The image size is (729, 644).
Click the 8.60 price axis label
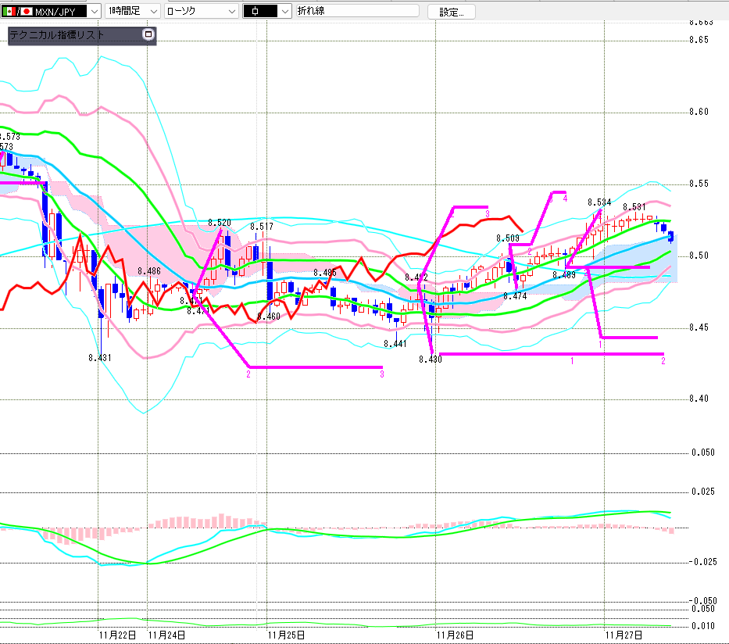(699, 112)
